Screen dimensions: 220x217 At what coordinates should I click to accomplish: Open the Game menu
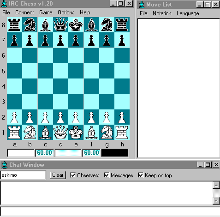[x=46, y=12]
